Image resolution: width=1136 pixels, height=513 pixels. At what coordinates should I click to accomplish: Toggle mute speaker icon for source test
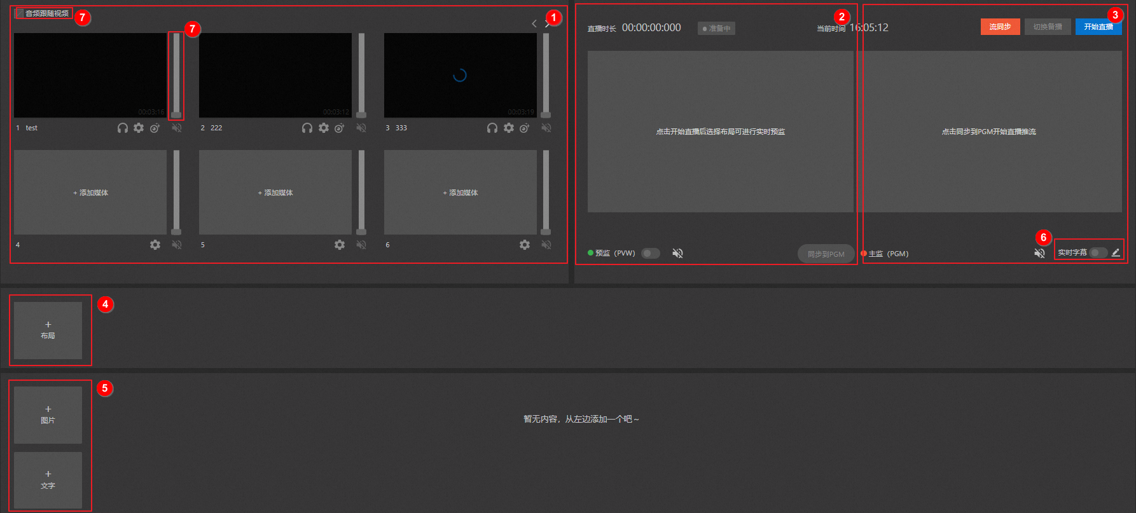tap(177, 128)
